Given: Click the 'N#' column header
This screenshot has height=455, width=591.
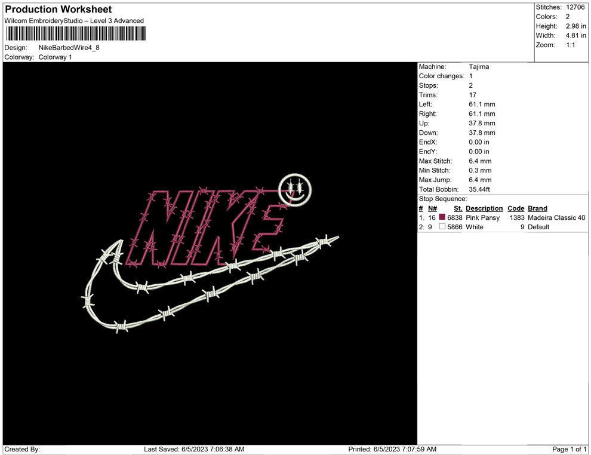Looking at the screenshot, I should (x=432, y=208).
